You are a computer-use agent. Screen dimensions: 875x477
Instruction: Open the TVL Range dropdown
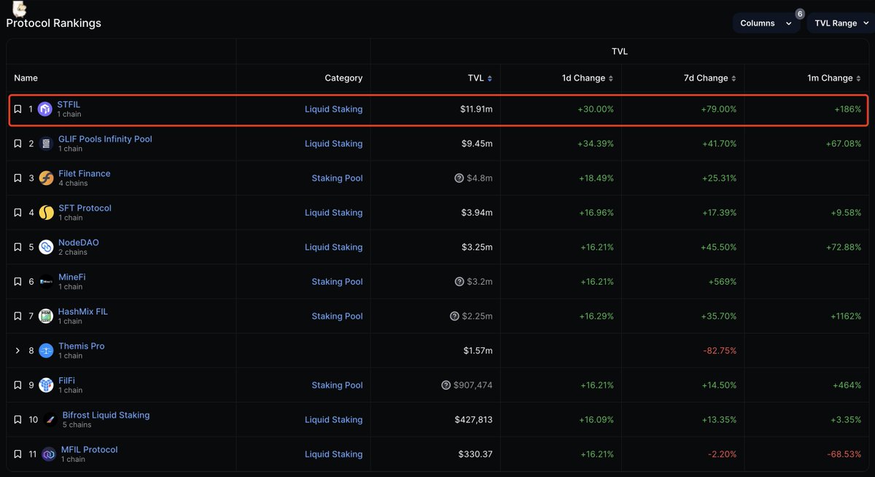pyautogui.click(x=841, y=23)
